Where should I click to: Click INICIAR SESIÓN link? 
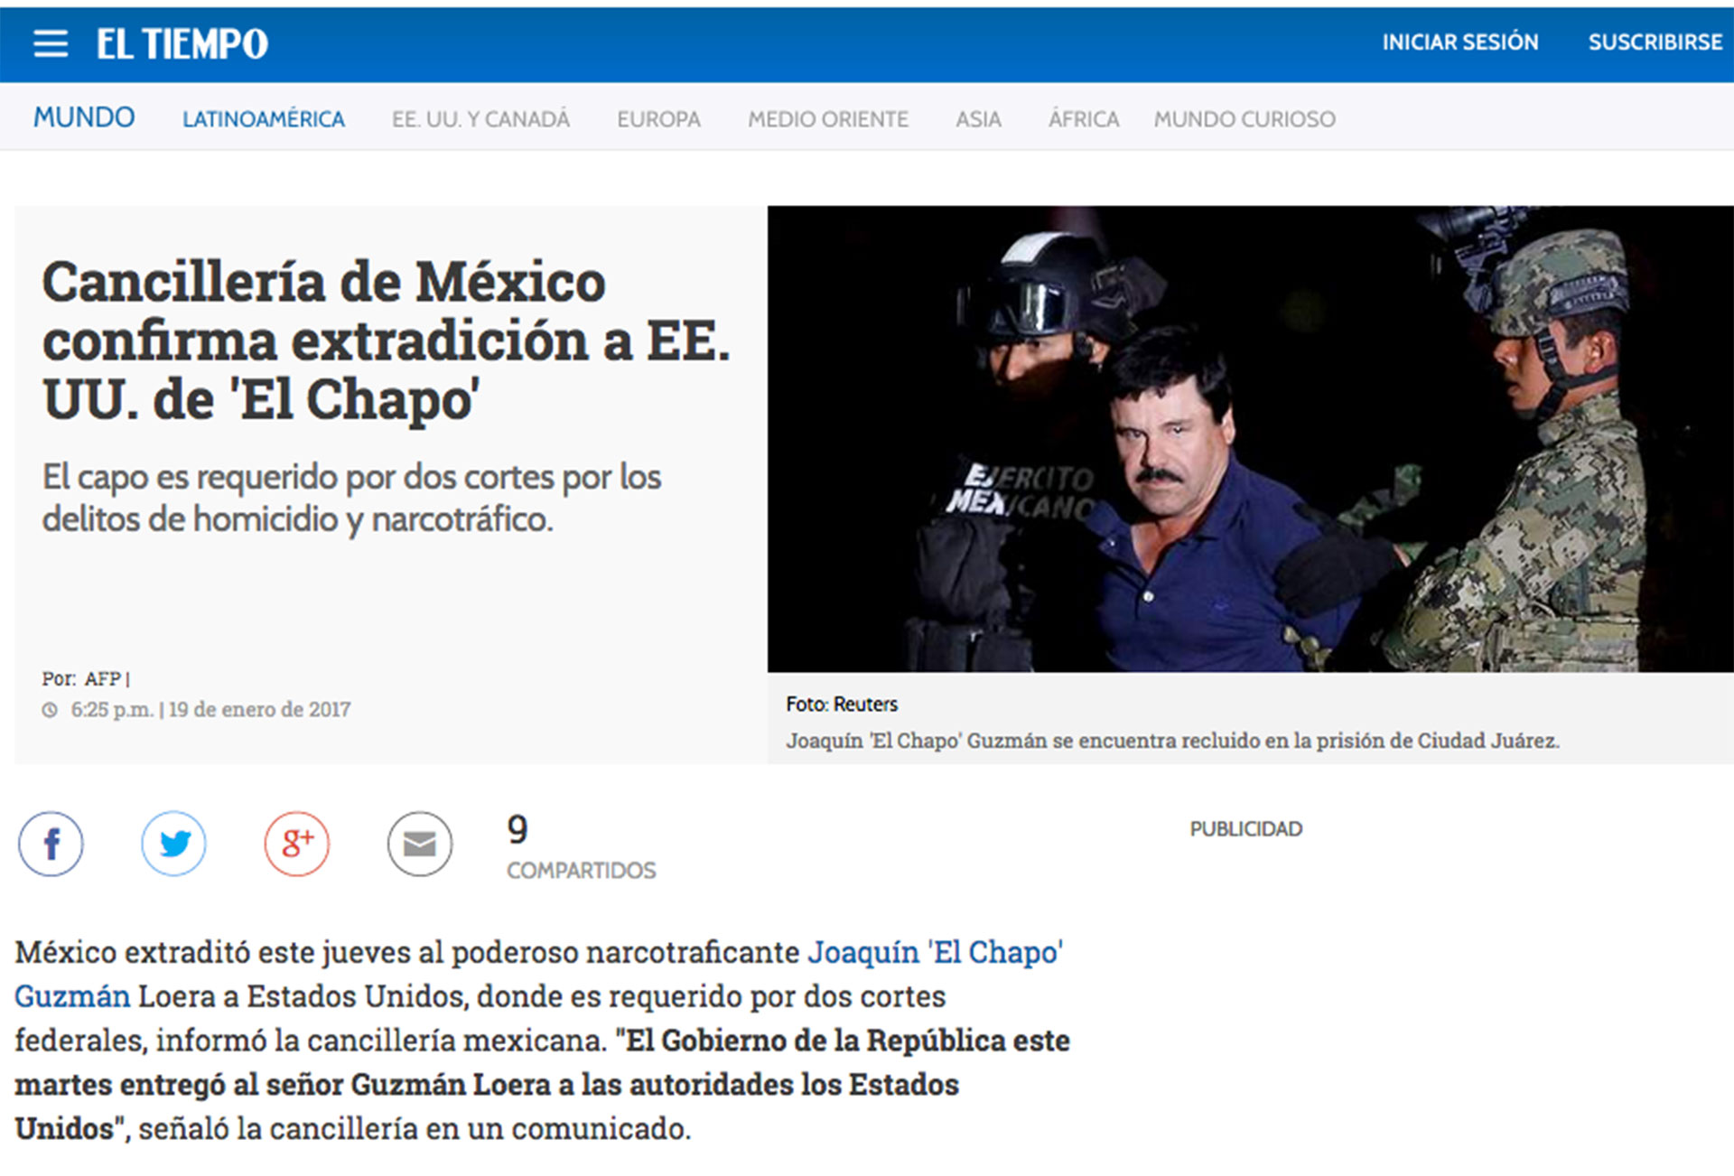tap(1460, 42)
